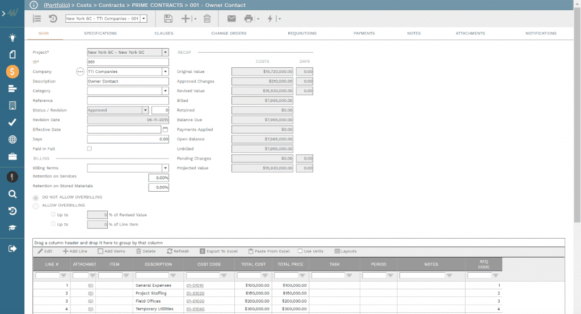The image size is (581, 314).
Task: Print the contract using printer icon
Action: pos(249,19)
